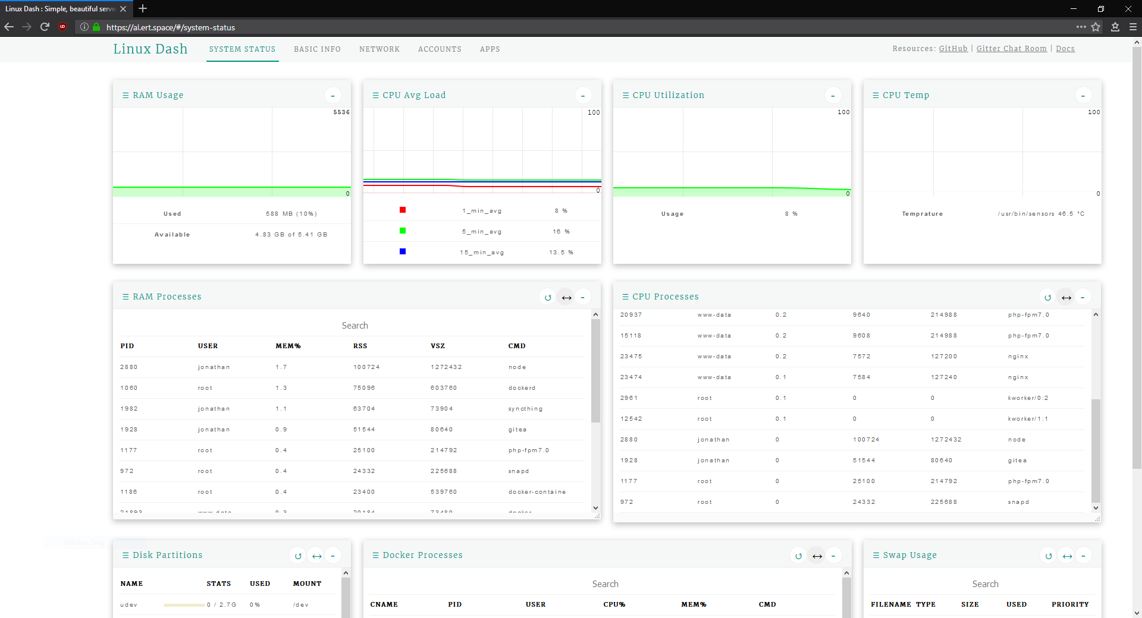The image size is (1142, 618).
Task: Collapse the CPU Utilization widget
Action: click(x=833, y=96)
